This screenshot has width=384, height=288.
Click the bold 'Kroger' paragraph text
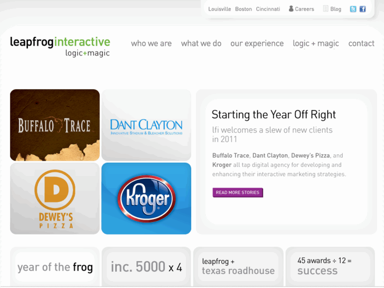pyautogui.click(x=222, y=165)
